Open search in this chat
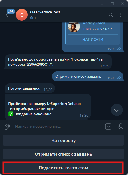 coord(111,15)
